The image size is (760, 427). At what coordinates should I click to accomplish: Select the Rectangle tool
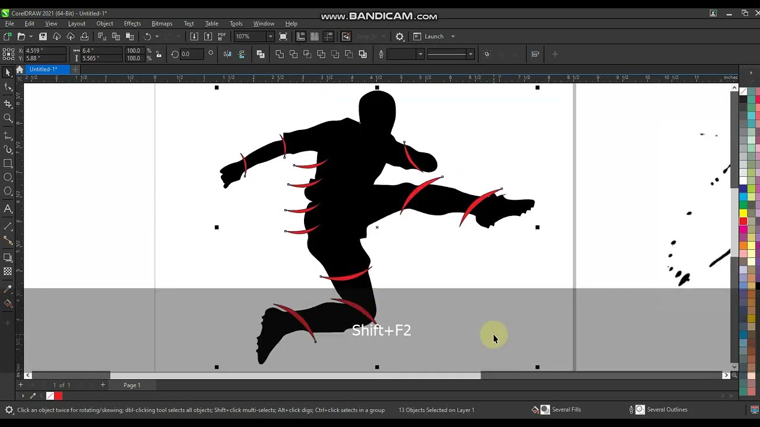coord(8,163)
